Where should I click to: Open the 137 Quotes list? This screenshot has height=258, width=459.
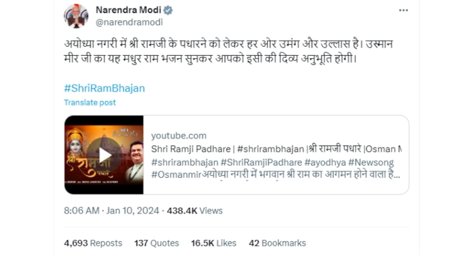tap(156, 243)
